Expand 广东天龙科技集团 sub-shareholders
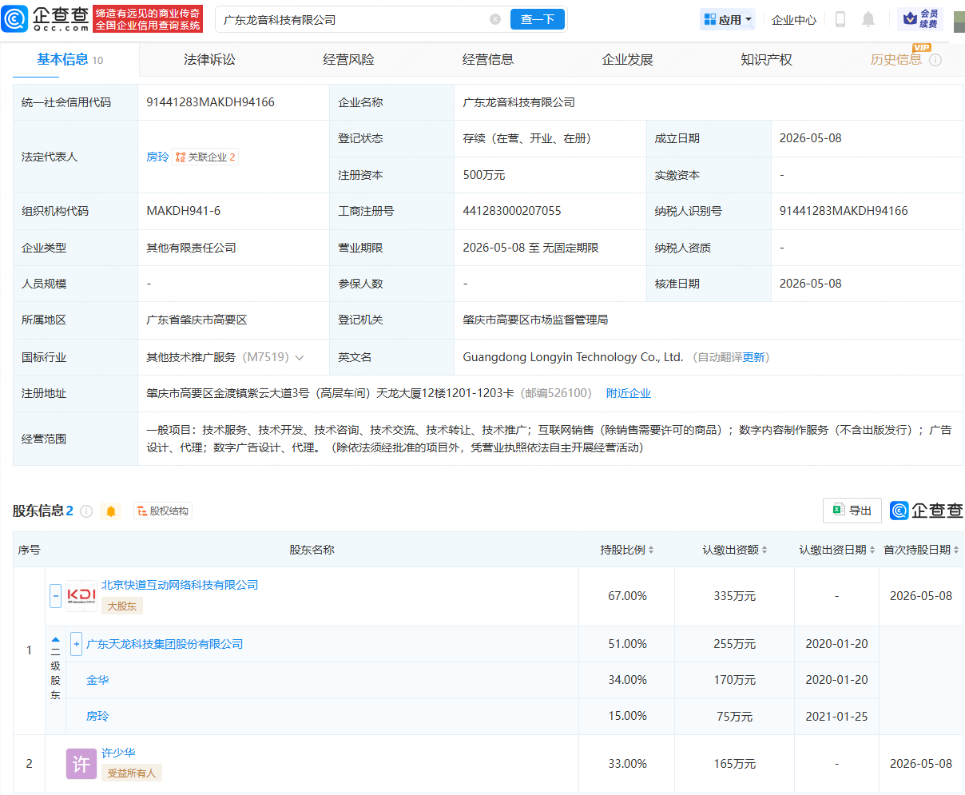Viewport: 965px width, 795px height. point(76,644)
